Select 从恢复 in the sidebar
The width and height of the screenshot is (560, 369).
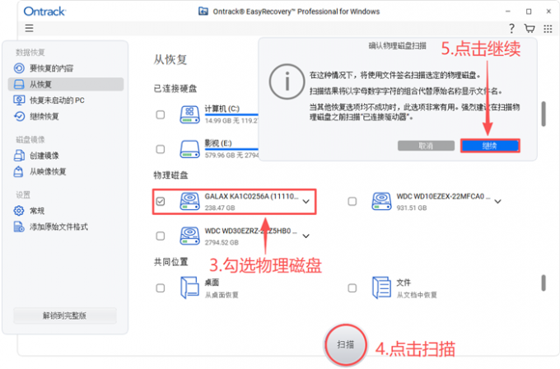[66, 84]
